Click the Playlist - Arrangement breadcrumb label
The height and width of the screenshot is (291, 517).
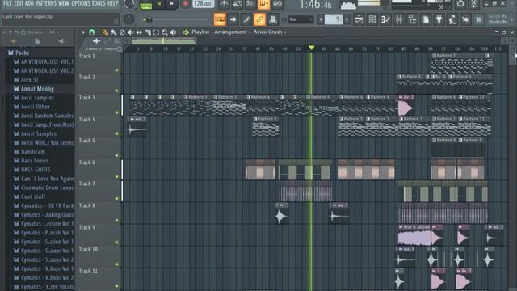click(x=219, y=32)
